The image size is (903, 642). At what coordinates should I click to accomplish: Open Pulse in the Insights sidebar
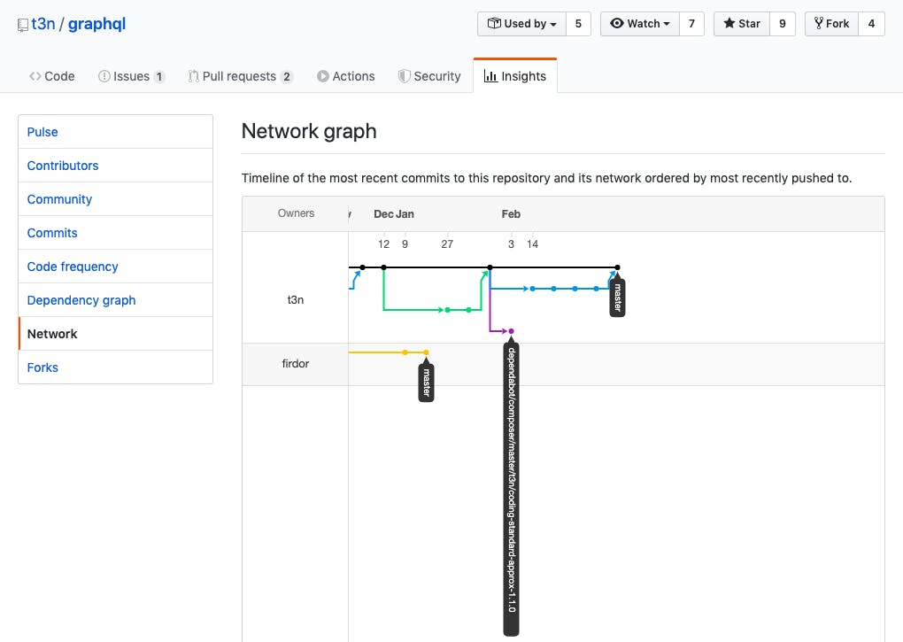click(116, 132)
